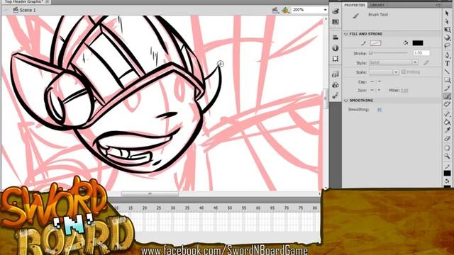This screenshot has height=255, width=454.
Task: Open the Color panel icon in dock
Action: (x=336, y=11)
